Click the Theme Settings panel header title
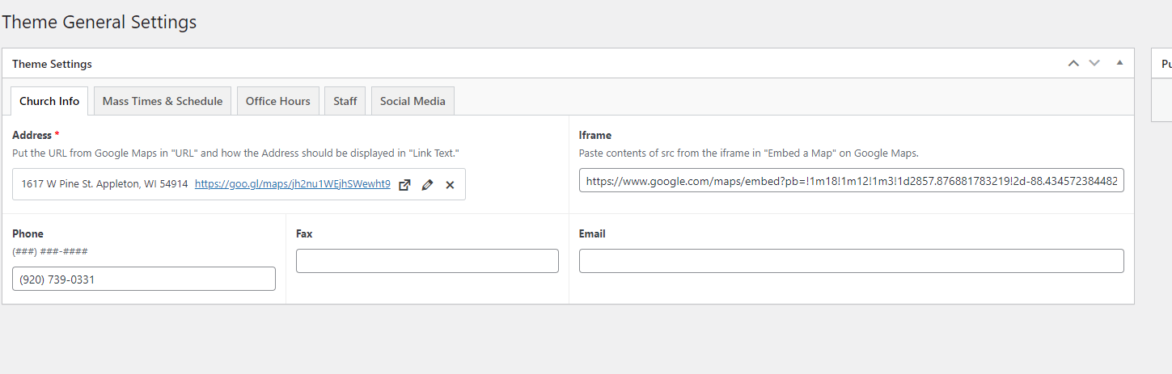The image size is (1172, 374). click(53, 64)
